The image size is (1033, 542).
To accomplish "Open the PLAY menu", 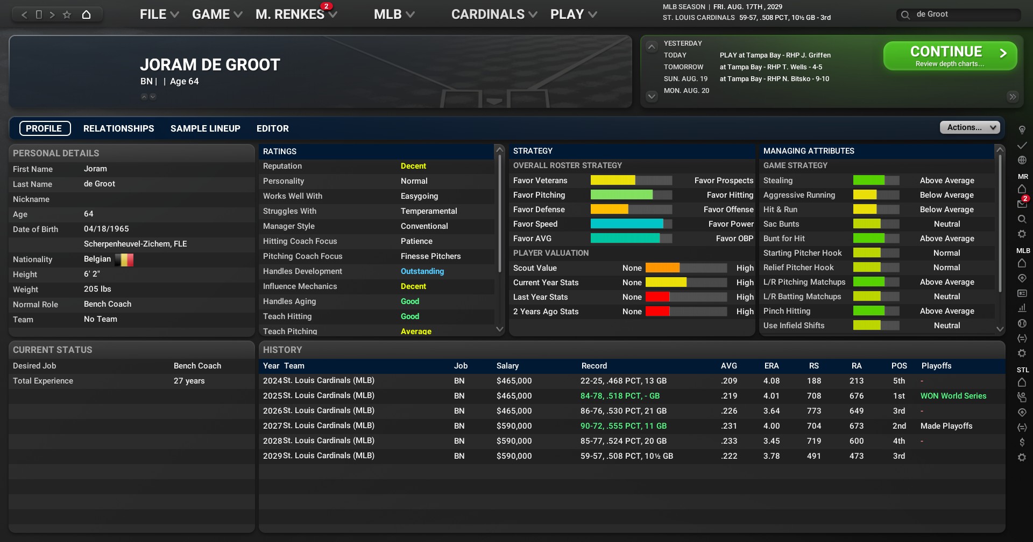I will click(x=574, y=15).
